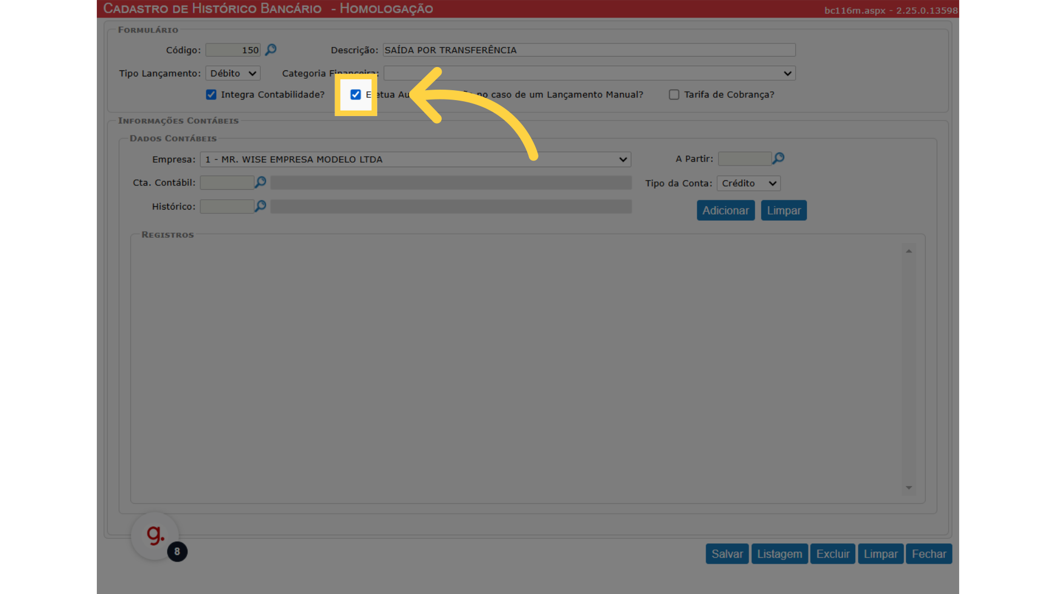Open Tipo da Conta Crédito dropdown
This screenshot has height=594, width=1056.
[749, 183]
